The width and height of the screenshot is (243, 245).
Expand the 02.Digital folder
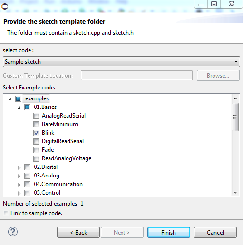coord(19,167)
